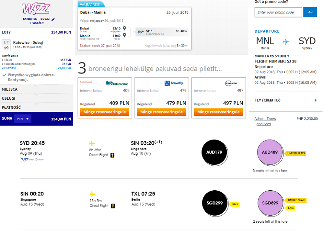Click the Taryfa Basic label
This screenshot has width=324, height=235.
point(10,56)
